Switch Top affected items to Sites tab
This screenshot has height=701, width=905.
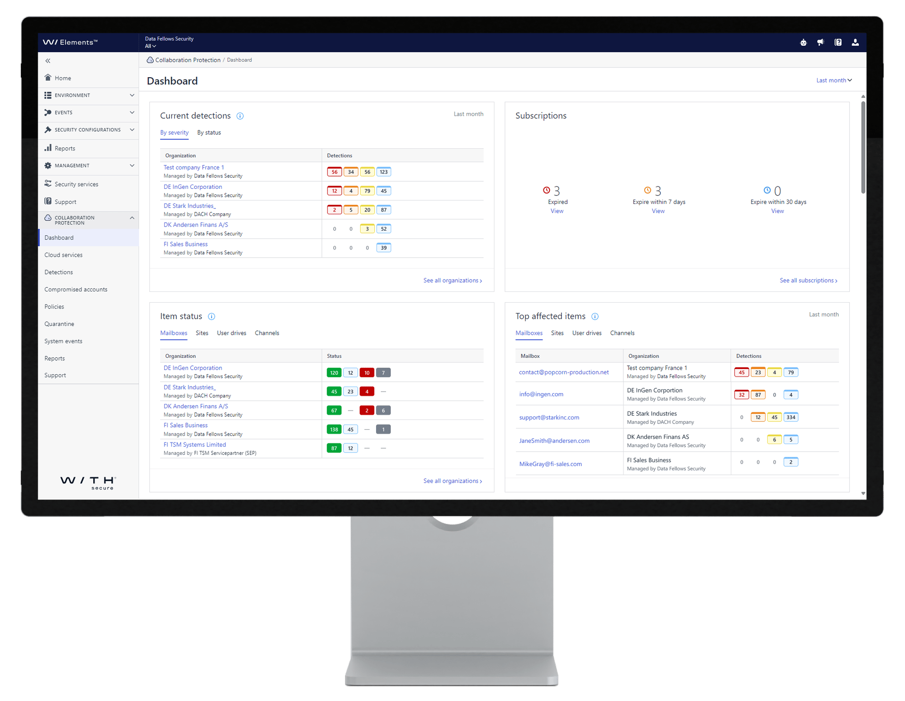(x=557, y=333)
